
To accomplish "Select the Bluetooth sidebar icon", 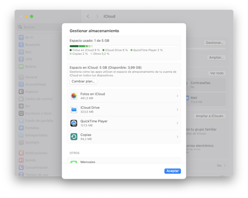I will click(21, 45).
